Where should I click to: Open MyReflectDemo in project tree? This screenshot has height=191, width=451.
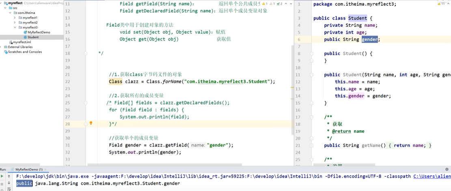click(x=39, y=32)
